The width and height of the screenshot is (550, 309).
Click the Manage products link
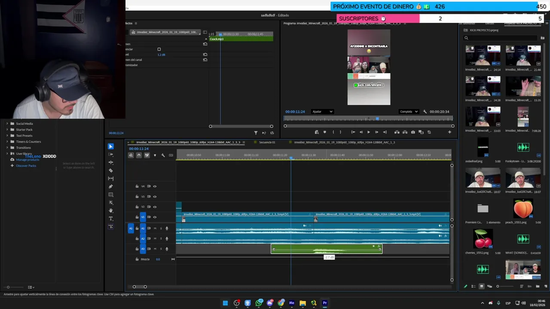pos(27,160)
